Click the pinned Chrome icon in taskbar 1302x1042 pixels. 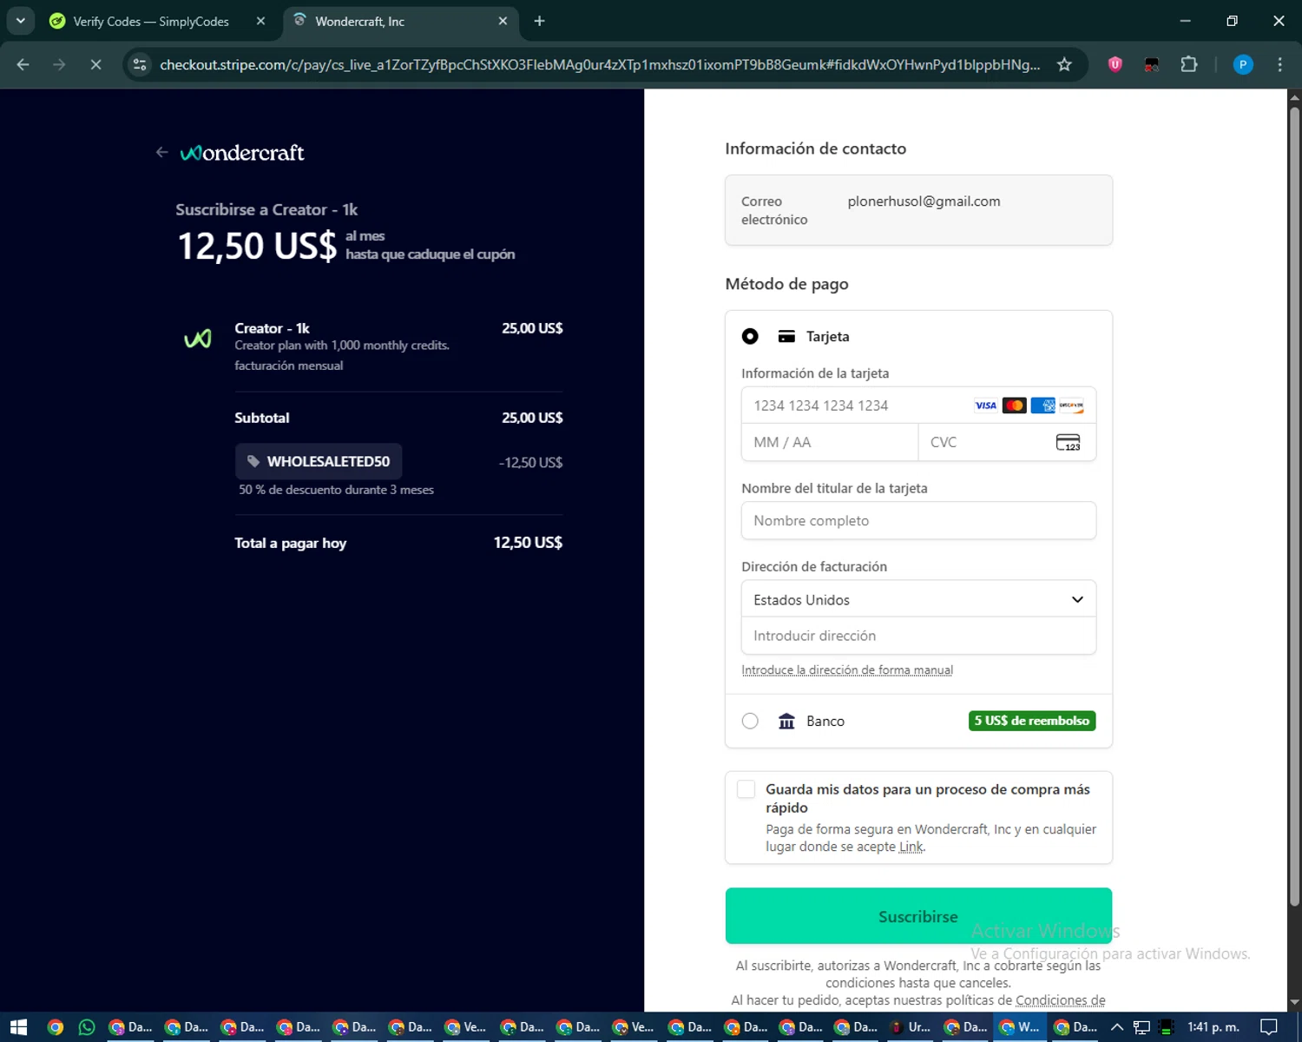tap(55, 1027)
